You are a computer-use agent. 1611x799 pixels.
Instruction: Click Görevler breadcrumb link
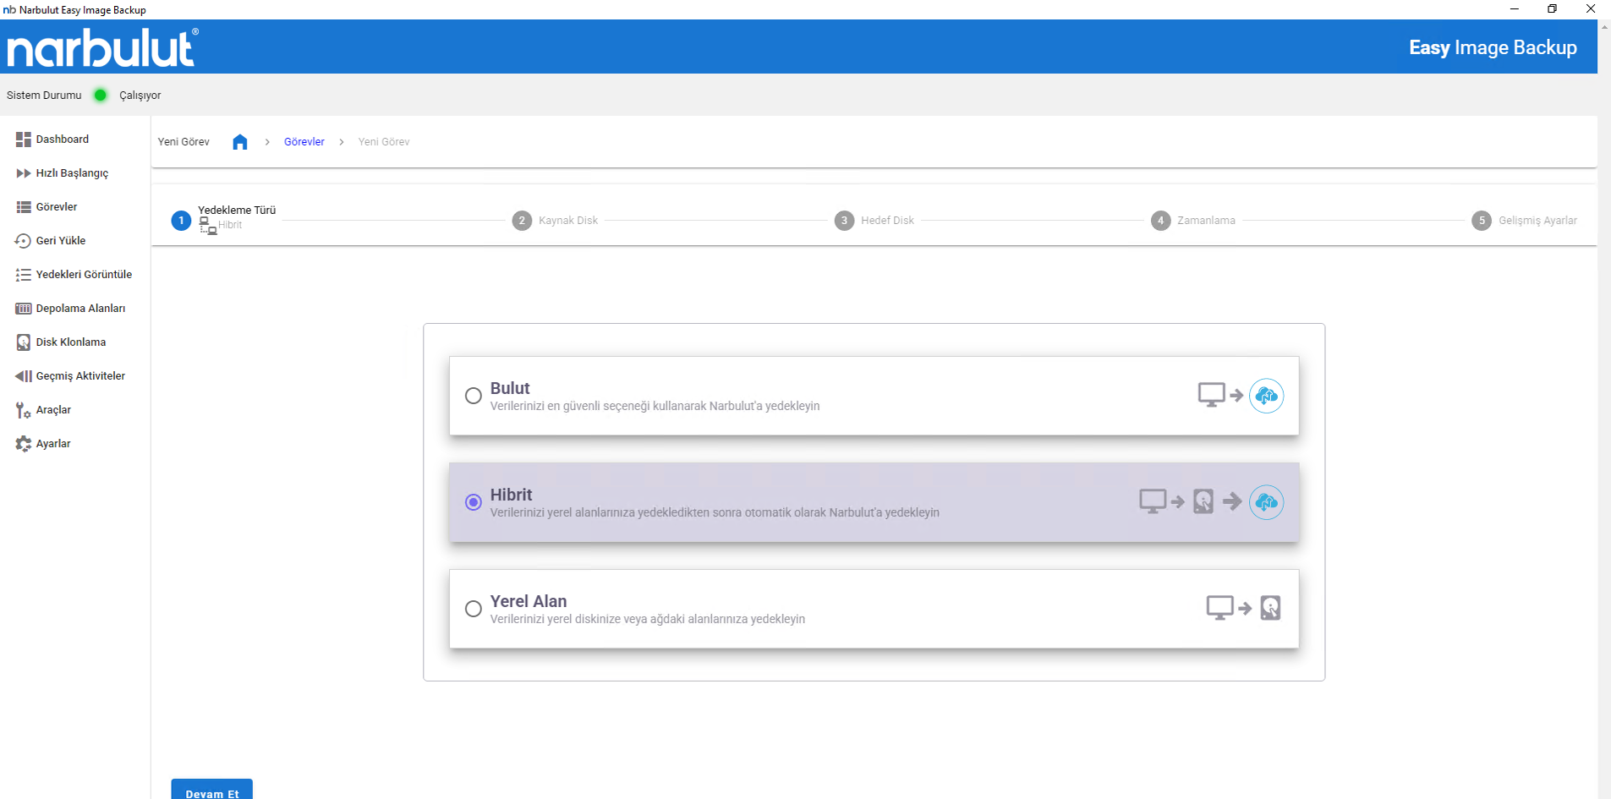(x=304, y=142)
